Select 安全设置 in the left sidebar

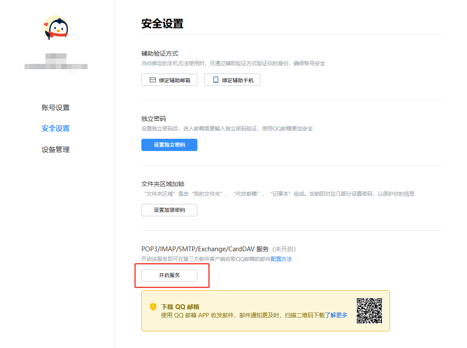[56, 128]
